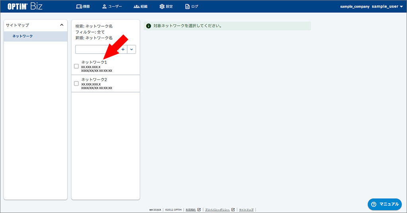Click the green info icon in the notice
Image resolution: width=407 pixels, height=213 pixels.
tap(149, 26)
